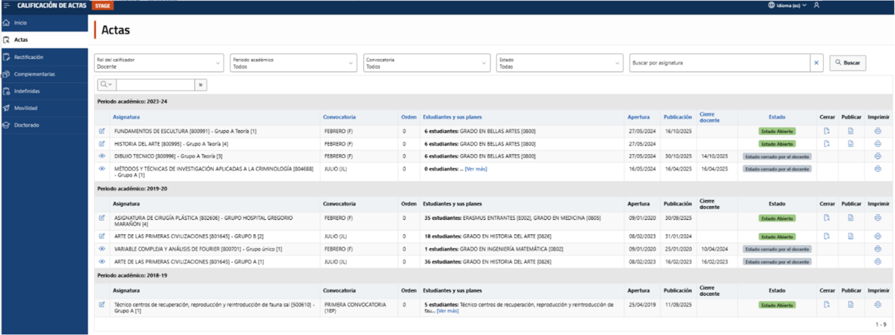Print the FUNDAMENTOS DE ESCULTURA acta
The height and width of the screenshot is (335, 895).
tap(878, 131)
